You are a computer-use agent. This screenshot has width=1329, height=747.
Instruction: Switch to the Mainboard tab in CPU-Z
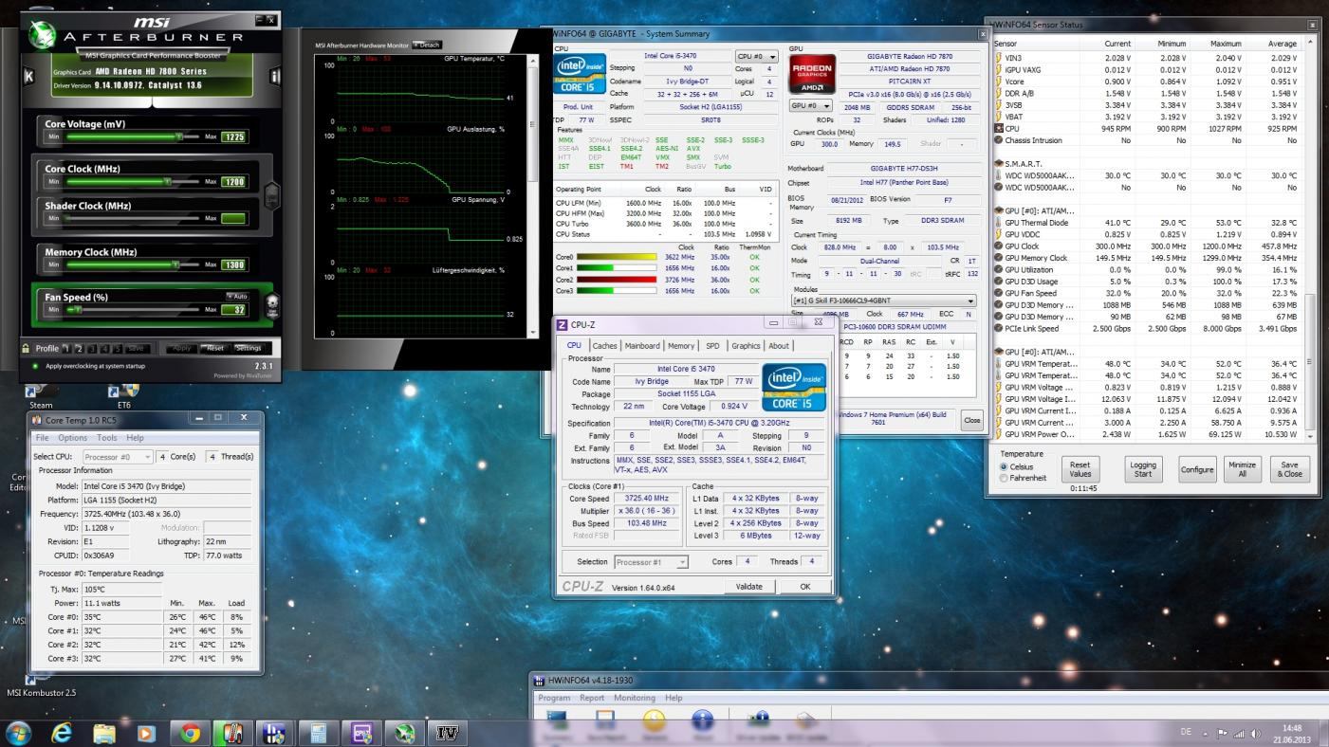[642, 346]
